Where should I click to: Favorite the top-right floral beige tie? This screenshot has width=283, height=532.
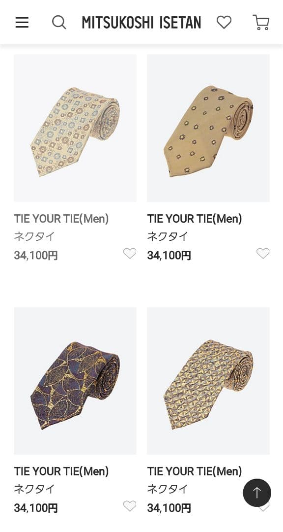pos(263,253)
